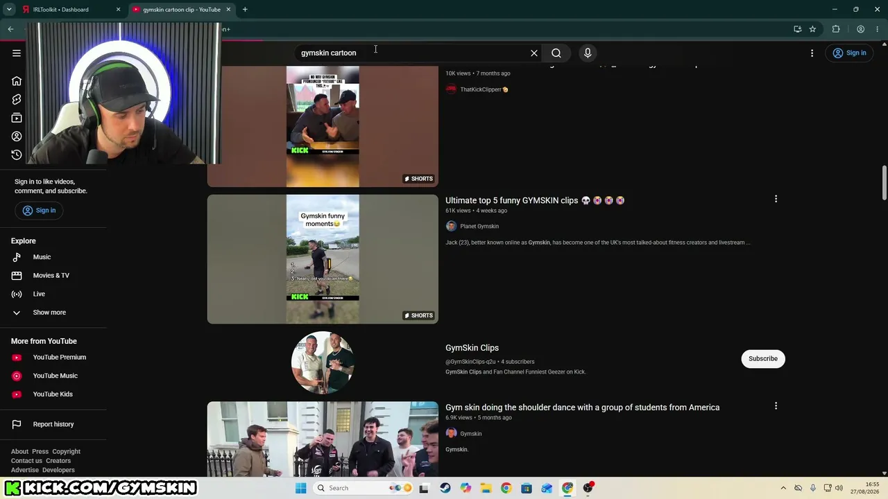Open the GymSkin Clips channel name
The image size is (888, 499).
coord(472,348)
